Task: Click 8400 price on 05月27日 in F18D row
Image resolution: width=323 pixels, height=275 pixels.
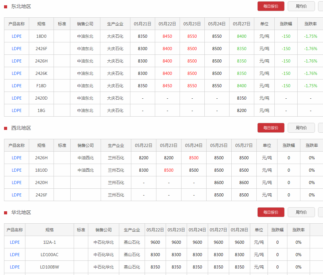Action: [242, 86]
